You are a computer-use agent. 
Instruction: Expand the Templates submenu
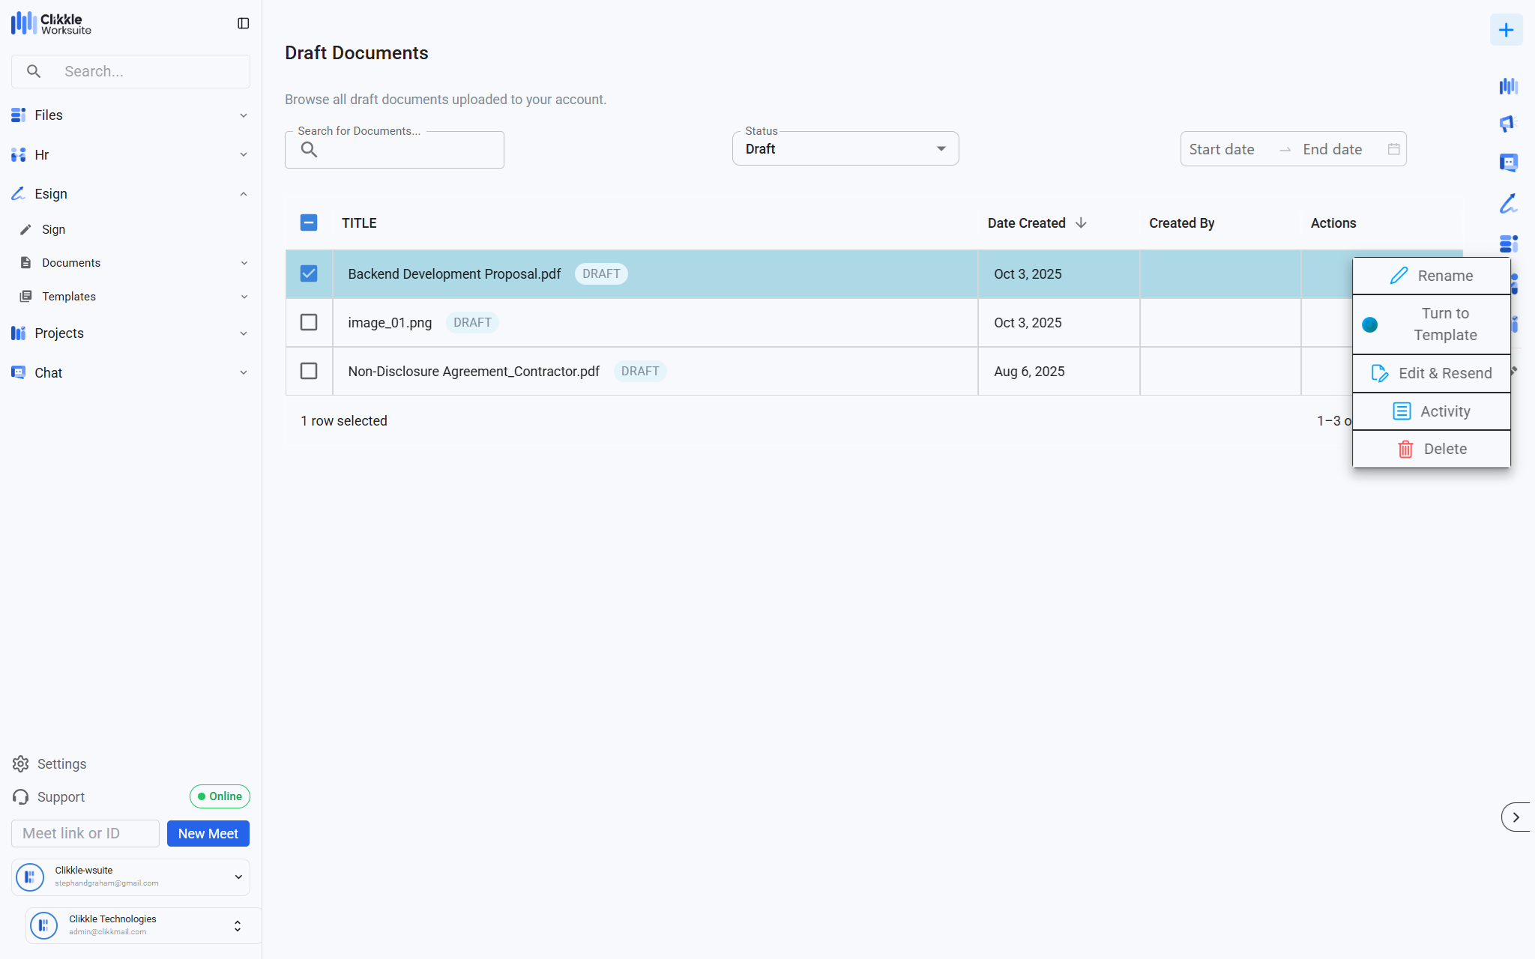(x=244, y=297)
